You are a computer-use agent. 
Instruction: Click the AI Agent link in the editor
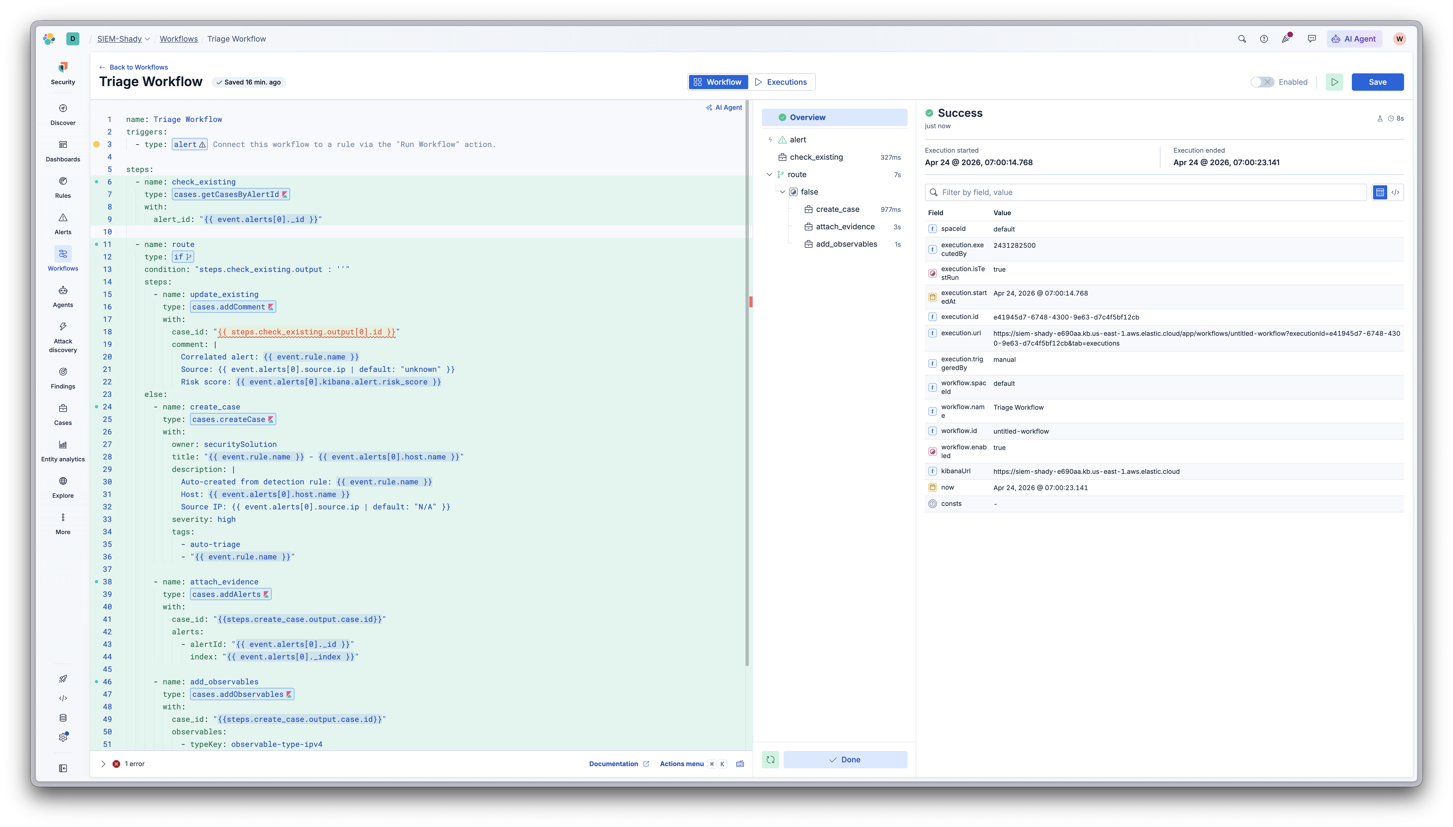coord(724,107)
